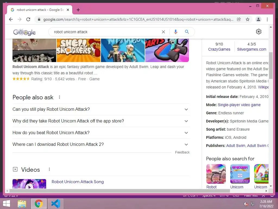Open the Chrome profile avatar
The height and width of the screenshot is (209, 278).
click(258, 19)
